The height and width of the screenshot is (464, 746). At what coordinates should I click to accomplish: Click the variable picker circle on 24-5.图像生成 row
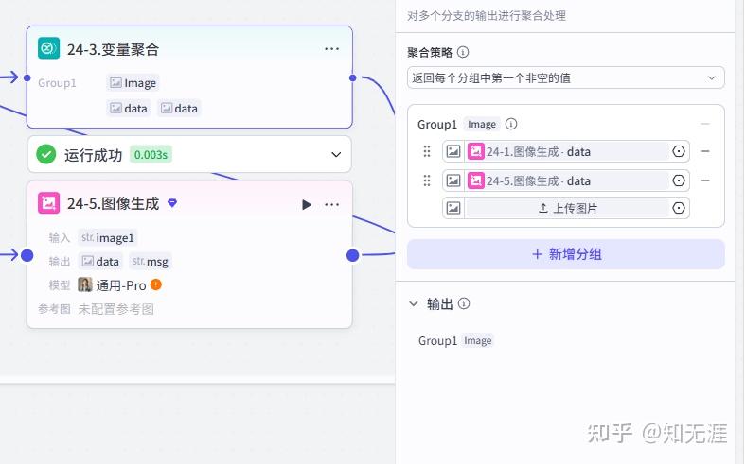coord(679,180)
